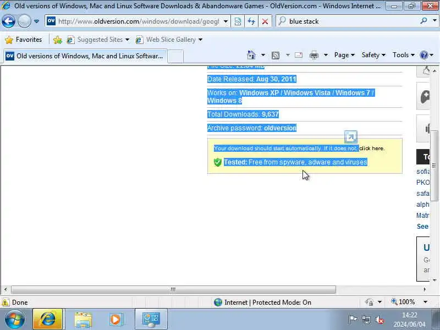This screenshot has width=440, height=330.
Task: Click the RSS Feeds icon
Action: click(276, 56)
